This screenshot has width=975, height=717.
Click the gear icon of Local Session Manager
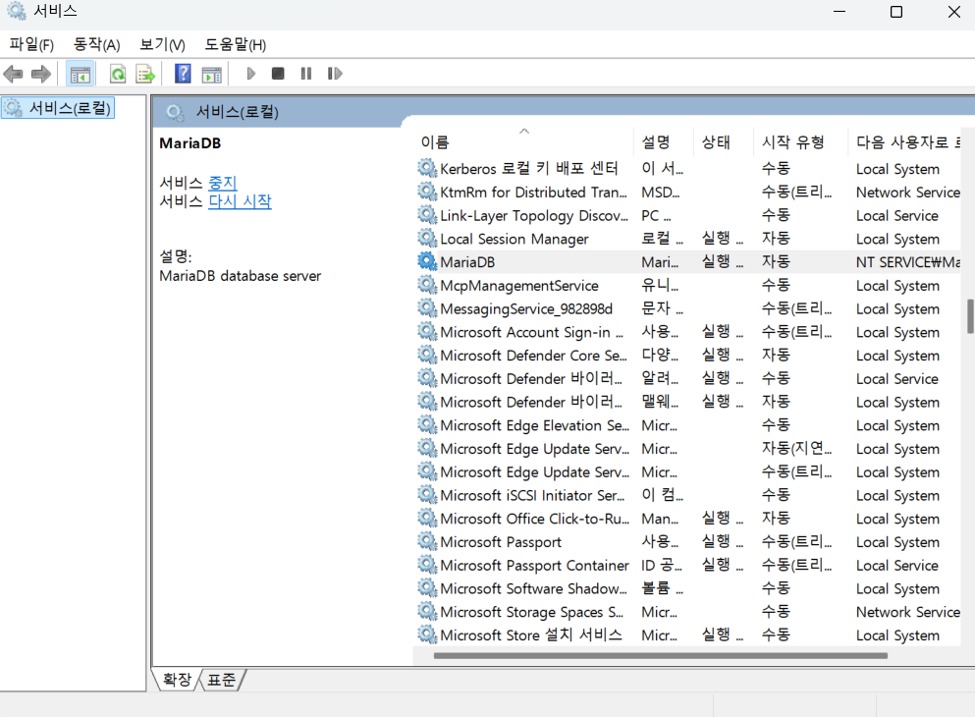point(427,238)
